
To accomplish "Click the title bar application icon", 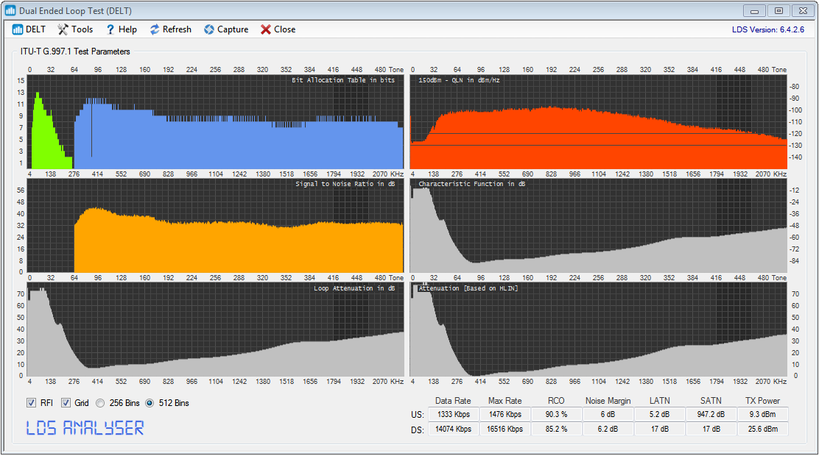I will [x=11, y=10].
